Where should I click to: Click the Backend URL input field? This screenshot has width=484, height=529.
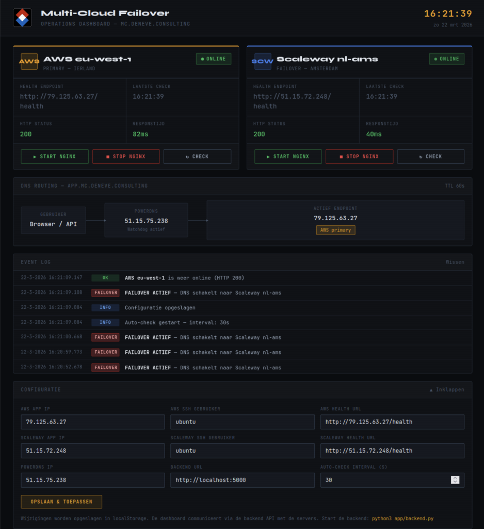[243, 480]
